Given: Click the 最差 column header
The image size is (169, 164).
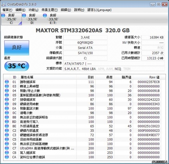Looking at the screenshot, I should 105,77.
